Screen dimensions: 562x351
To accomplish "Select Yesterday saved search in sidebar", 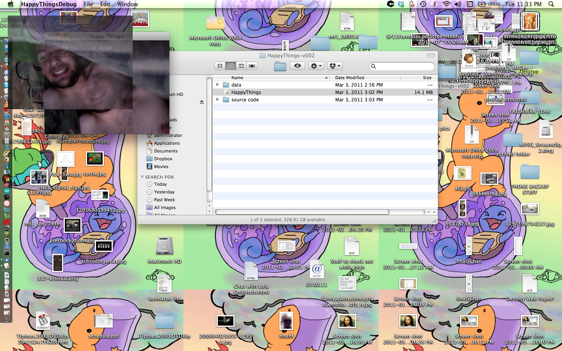I will [164, 192].
